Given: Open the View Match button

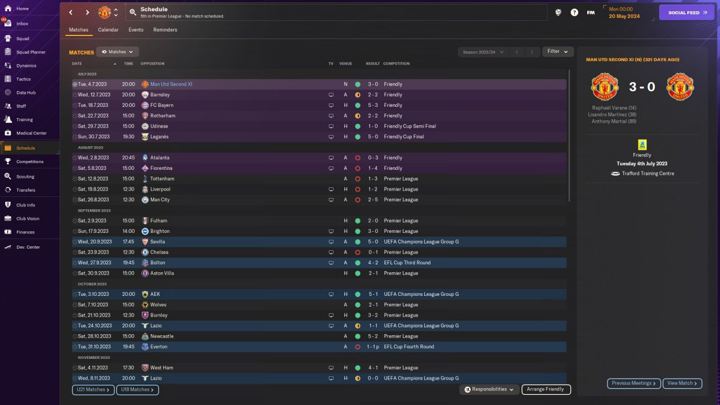Looking at the screenshot, I should pyautogui.click(x=682, y=383).
